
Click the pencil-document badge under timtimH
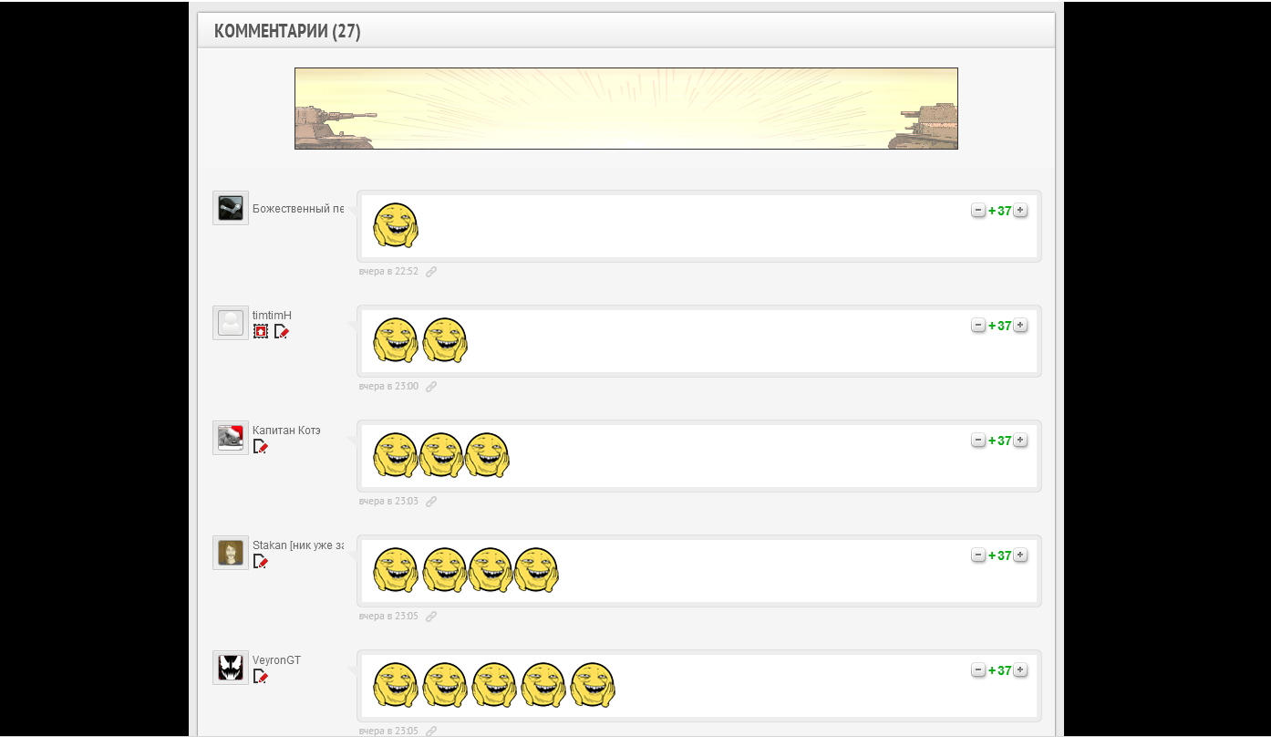[282, 332]
